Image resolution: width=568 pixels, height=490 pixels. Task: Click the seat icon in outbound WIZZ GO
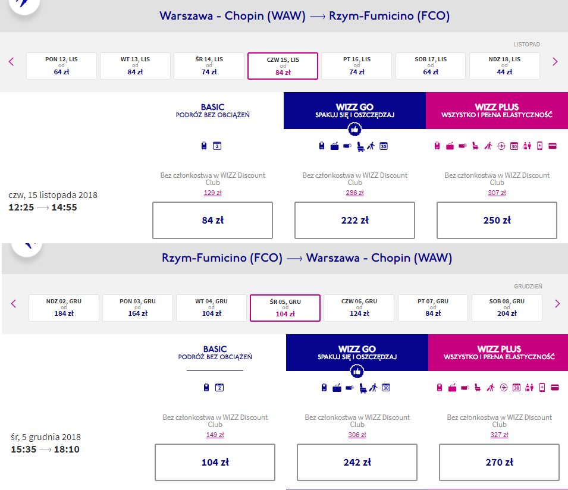coord(360,147)
